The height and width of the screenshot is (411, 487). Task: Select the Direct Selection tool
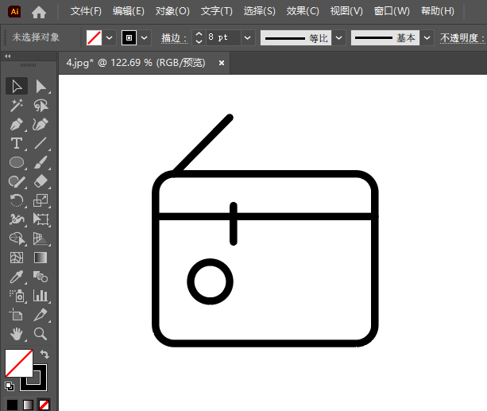(41, 86)
